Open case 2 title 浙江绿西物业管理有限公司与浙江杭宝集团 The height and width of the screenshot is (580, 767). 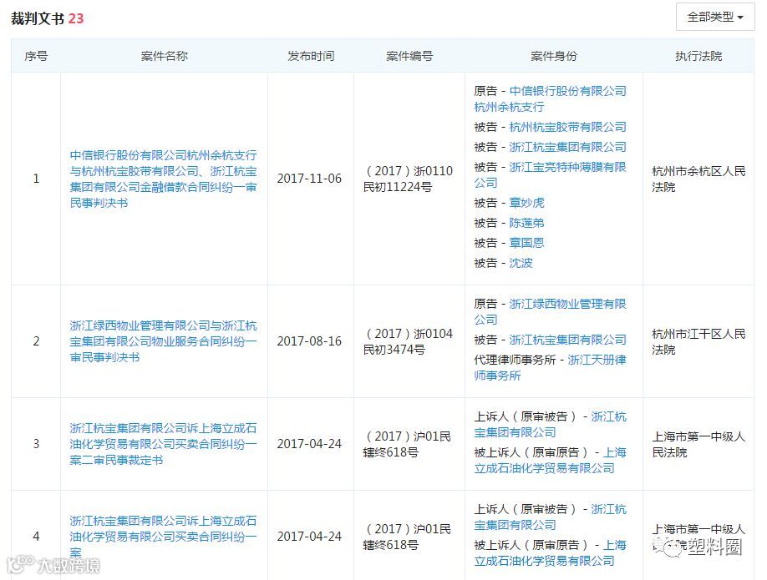click(164, 341)
